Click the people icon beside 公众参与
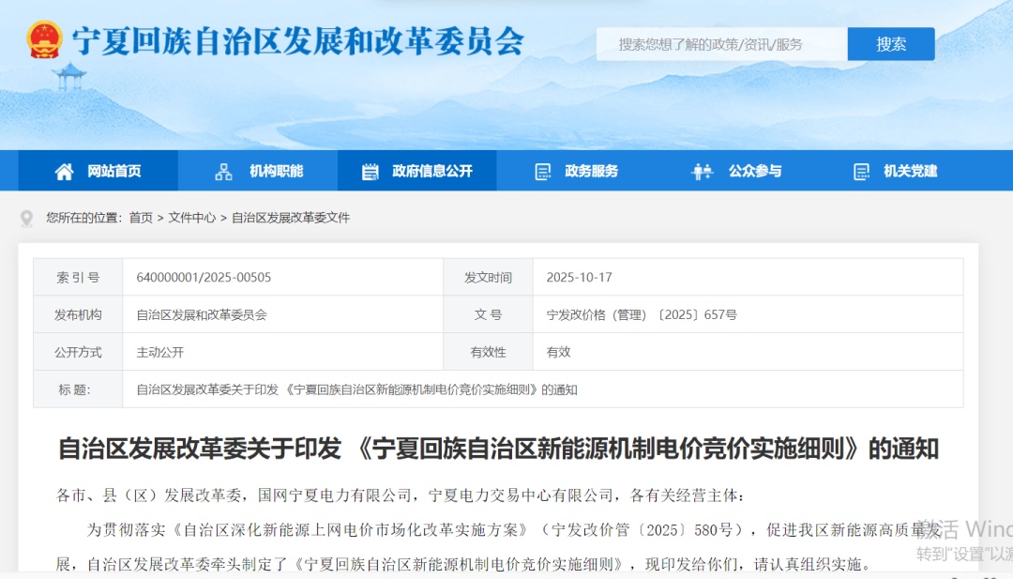 click(x=702, y=172)
